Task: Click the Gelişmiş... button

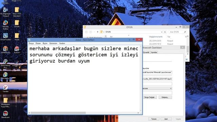Action: 165,97
